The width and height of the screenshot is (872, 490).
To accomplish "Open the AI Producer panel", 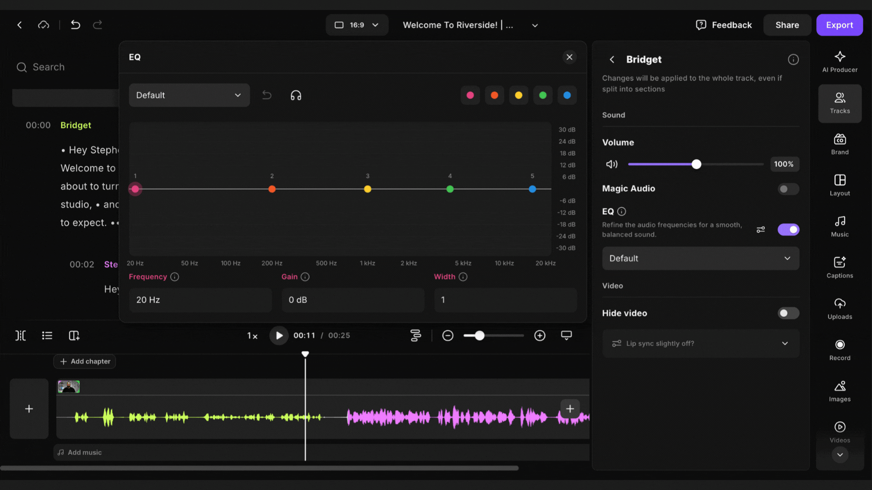I will coord(839,62).
